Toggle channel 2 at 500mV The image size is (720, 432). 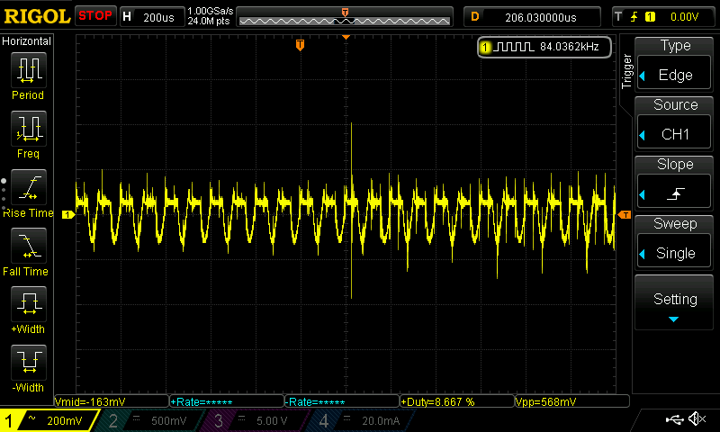(151, 420)
